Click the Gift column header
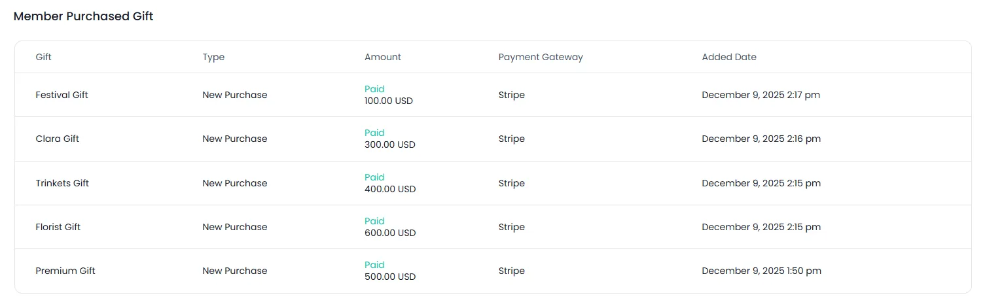This screenshot has height=306, width=985. click(43, 57)
